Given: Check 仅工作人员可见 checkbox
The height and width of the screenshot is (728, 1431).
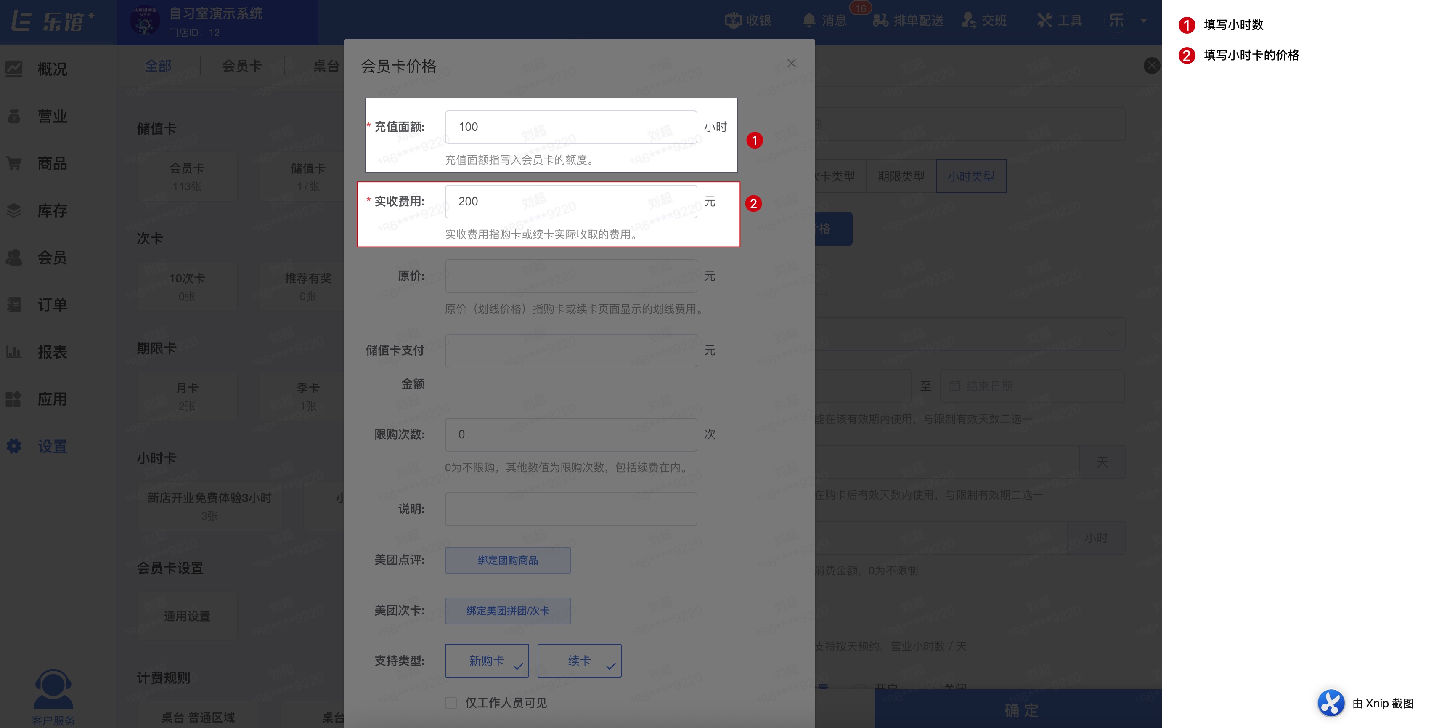Looking at the screenshot, I should tap(451, 703).
